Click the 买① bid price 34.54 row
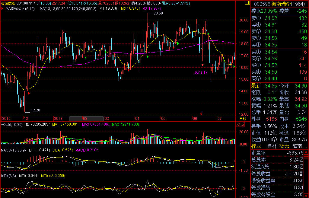This screenshot has height=198, width=309. (280, 52)
